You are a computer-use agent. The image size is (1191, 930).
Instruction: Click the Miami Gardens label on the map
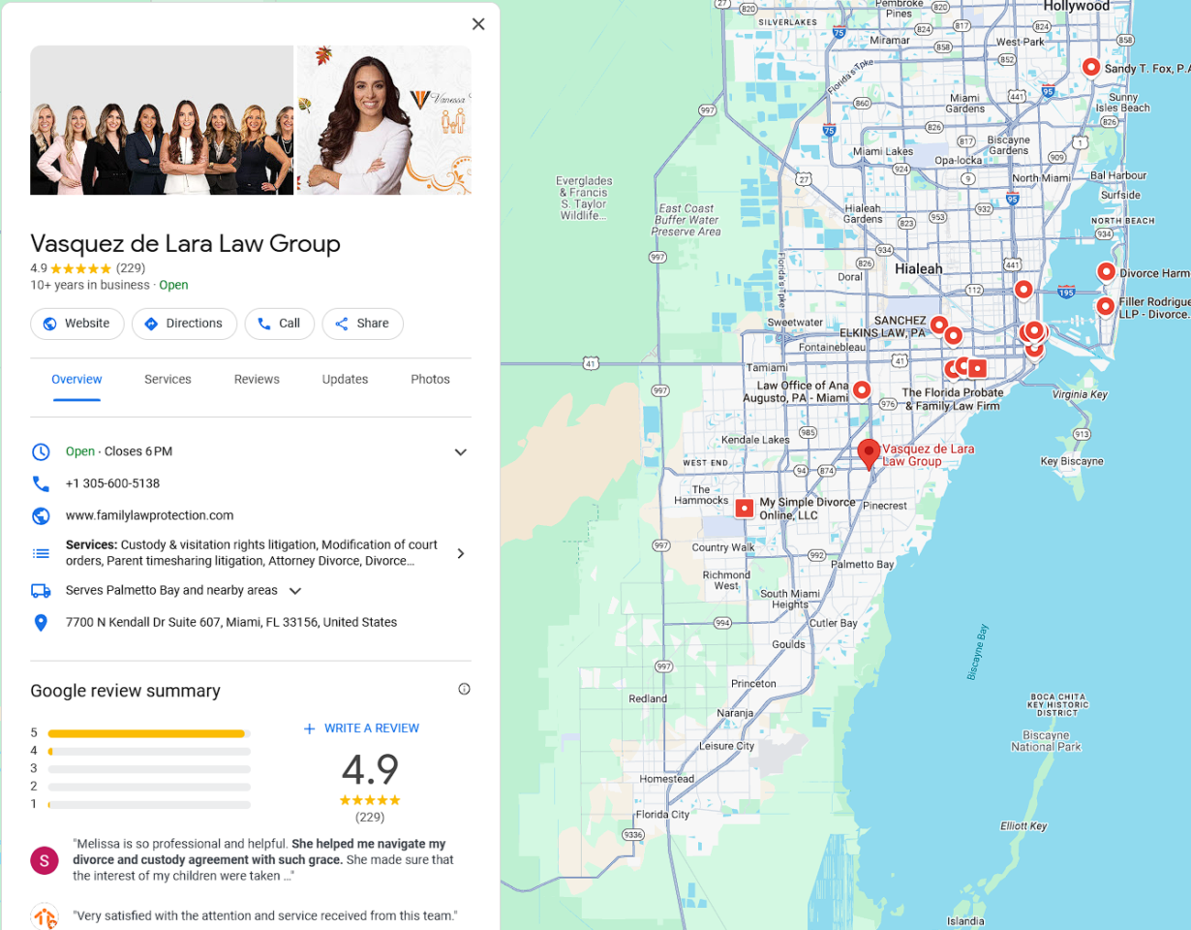point(963,104)
